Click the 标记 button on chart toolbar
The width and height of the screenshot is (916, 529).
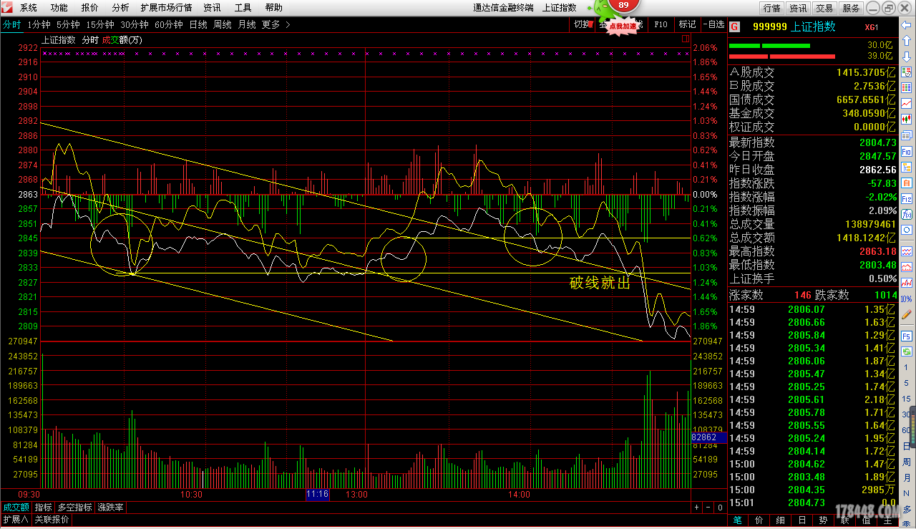point(687,24)
